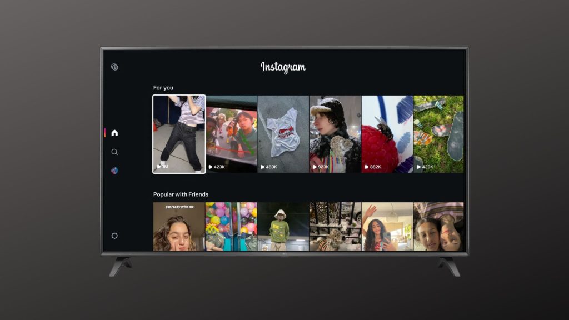Open the account switcher icon at top of sidebar
The height and width of the screenshot is (320, 569).
(x=114, y=67)
